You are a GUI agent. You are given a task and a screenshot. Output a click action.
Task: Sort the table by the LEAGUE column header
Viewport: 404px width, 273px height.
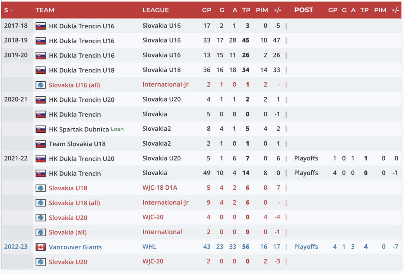[155, 10]
